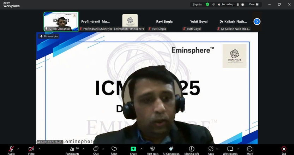Image resolution: width=294 pixels, height=155 pixels.
Task: Click the Recording indicator label
Action: click(x=227, y=5)
